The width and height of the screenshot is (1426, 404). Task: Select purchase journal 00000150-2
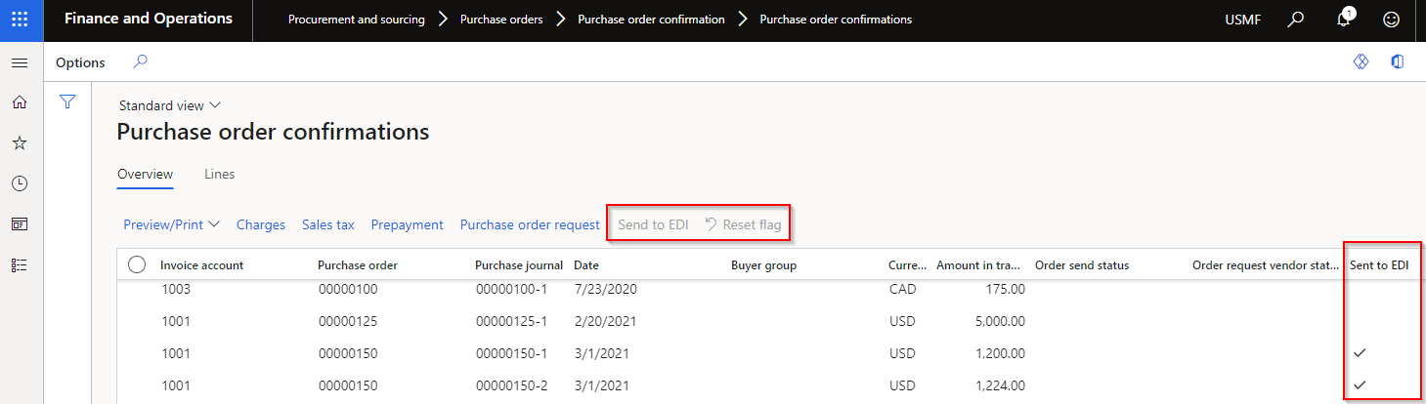pyautogui.click(x=510, y=385)
